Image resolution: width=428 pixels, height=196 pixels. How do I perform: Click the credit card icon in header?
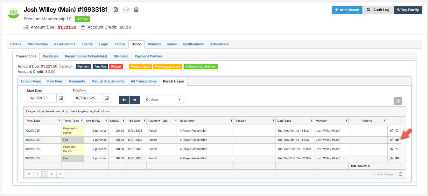pyautogui.click(x=126, y=10)
